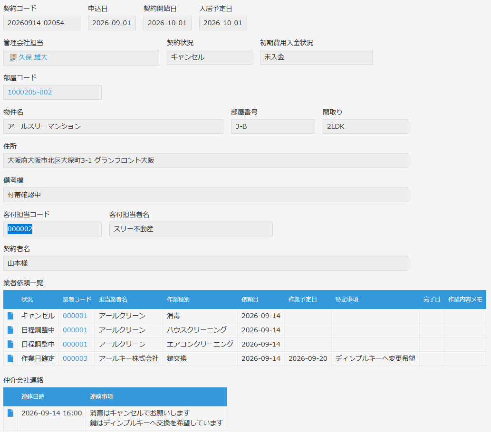The width and height of the screenshot is (491, 432).
Task: Click the 住所 field
Action: [x=205, y=160]
